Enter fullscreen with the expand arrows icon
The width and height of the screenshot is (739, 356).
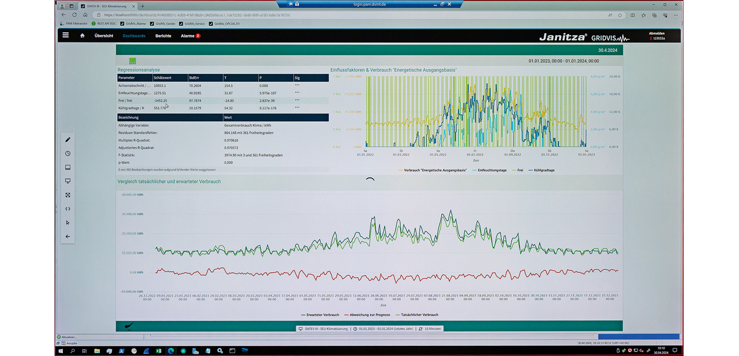pos(68,195)
